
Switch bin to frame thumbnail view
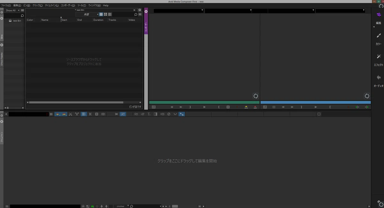pyautogui.click(x=106, y=14)
